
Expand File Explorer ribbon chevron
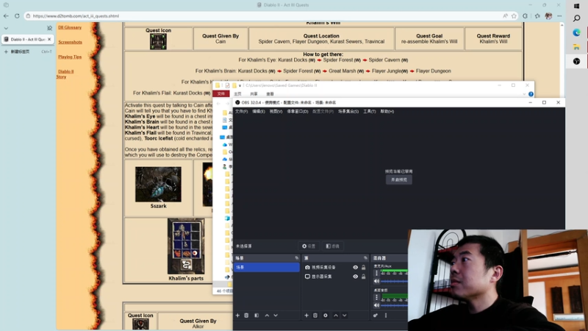coord(524,94)
